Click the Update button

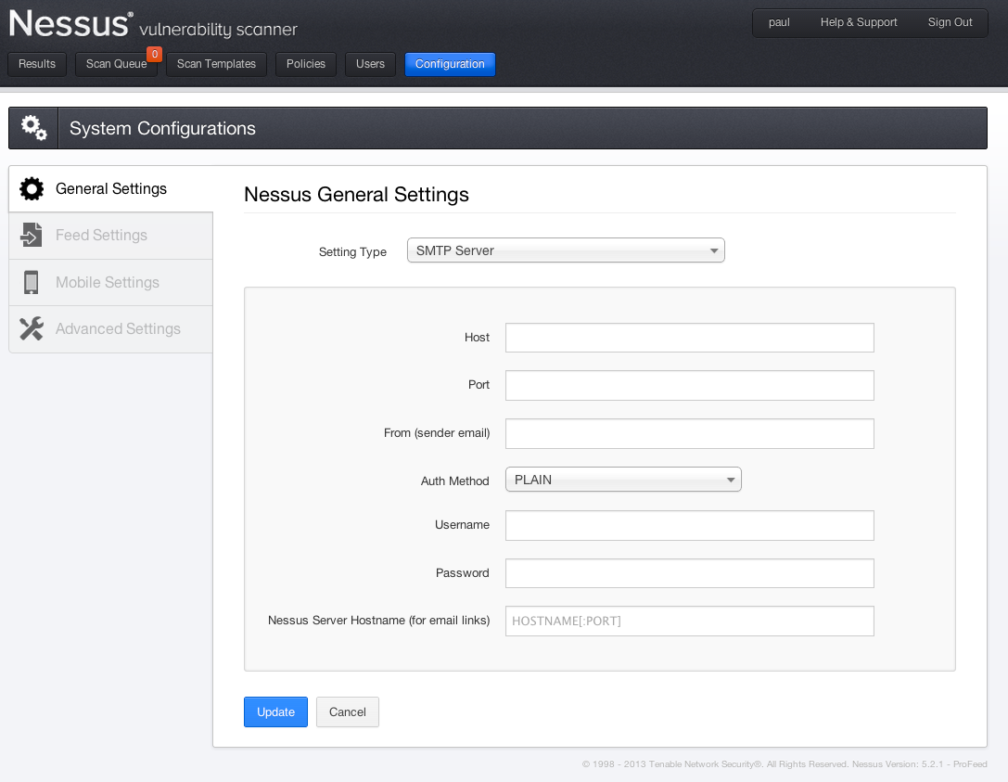point(275,711)
